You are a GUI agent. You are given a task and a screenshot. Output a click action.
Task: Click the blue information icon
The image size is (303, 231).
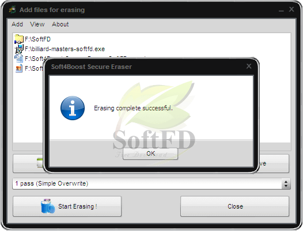coord(73,108)
